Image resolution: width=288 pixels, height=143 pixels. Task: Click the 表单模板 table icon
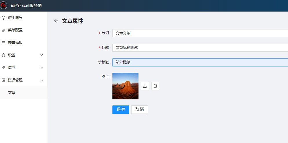pyautogui.click(x=3, y=43)
